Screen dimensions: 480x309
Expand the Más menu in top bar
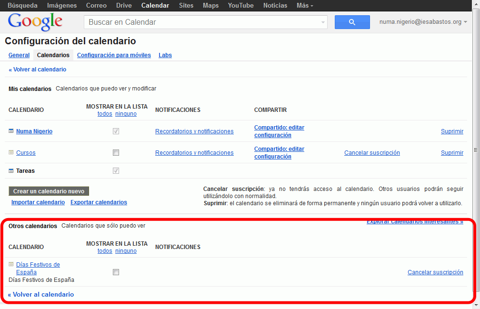point(305,6)
